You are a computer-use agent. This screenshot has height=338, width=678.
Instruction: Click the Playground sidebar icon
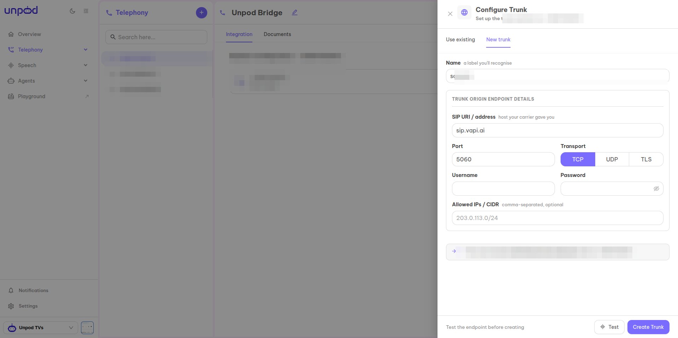coord(11,96)
